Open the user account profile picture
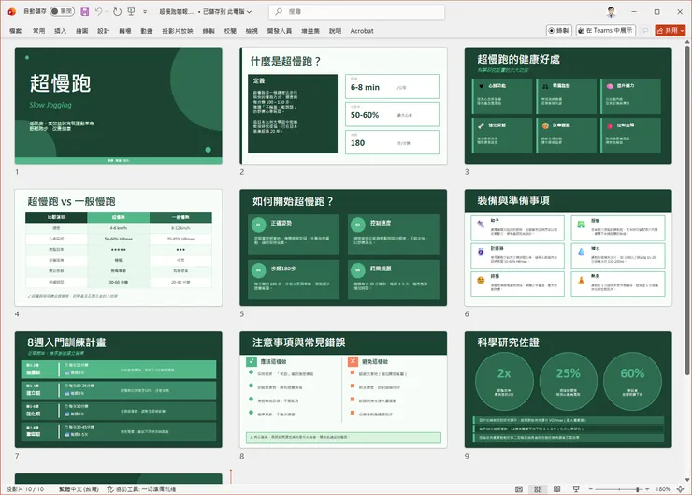Screen dimensions: 692x495 611,12
